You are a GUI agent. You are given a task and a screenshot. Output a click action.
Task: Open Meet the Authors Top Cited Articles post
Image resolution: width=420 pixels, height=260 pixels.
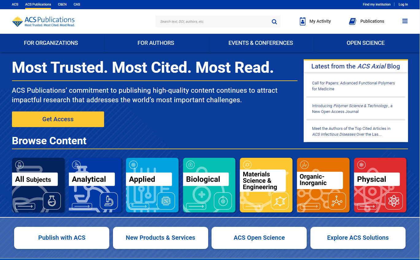[351, 131]
